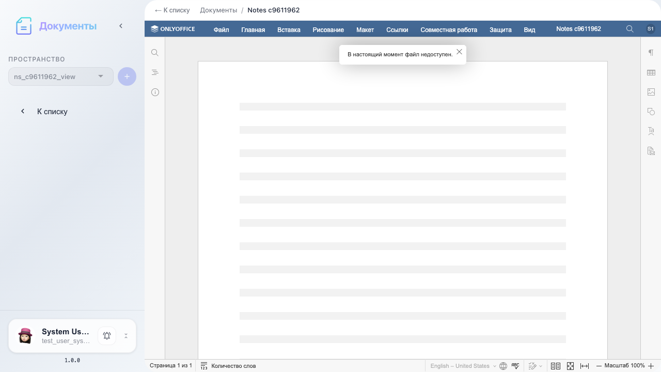Collapse the Документы sidebar with chevron
This screenshot has width=661, height=372.
(121, 26)
